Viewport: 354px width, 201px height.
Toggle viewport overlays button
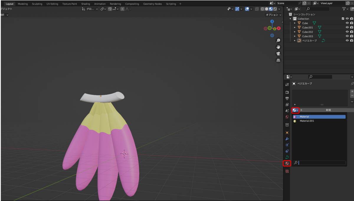tap(247, 9)
